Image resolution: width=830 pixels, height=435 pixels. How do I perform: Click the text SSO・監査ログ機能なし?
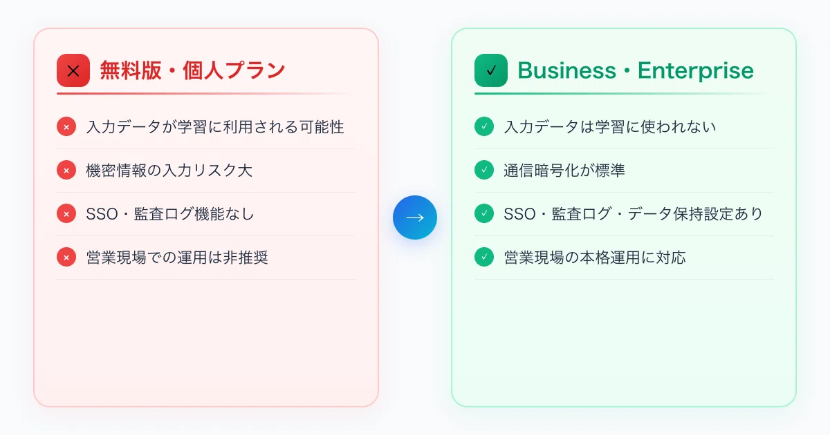point(170,214)
